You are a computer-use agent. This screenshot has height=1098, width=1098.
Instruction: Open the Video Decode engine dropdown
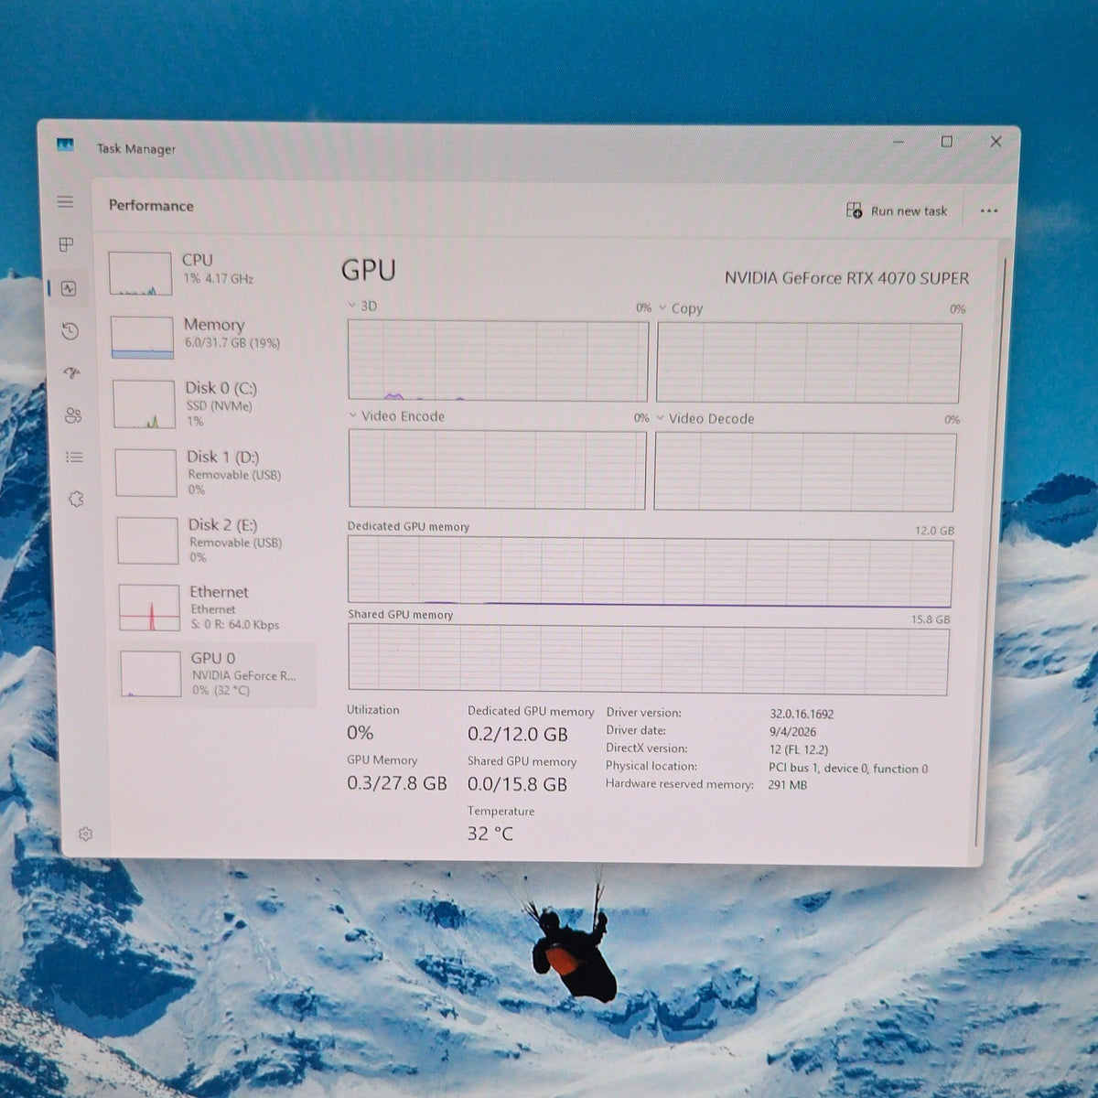coord(705,419)
